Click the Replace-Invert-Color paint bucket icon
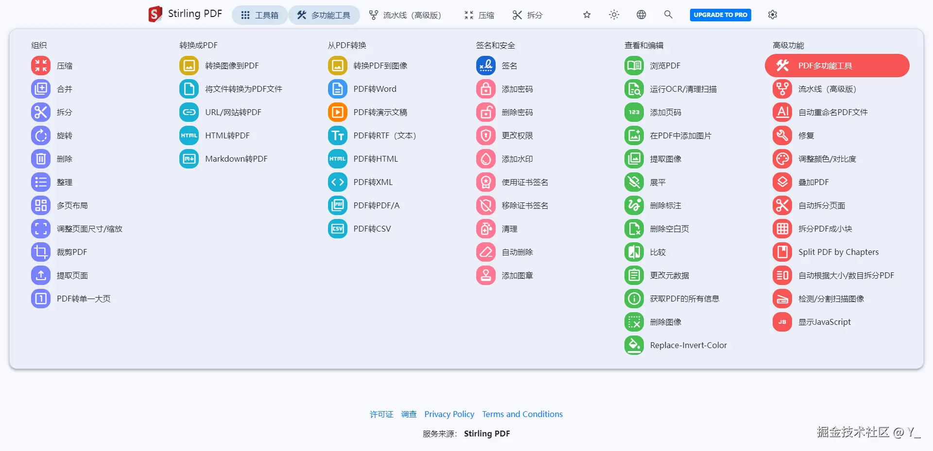 tap(634, 345)
